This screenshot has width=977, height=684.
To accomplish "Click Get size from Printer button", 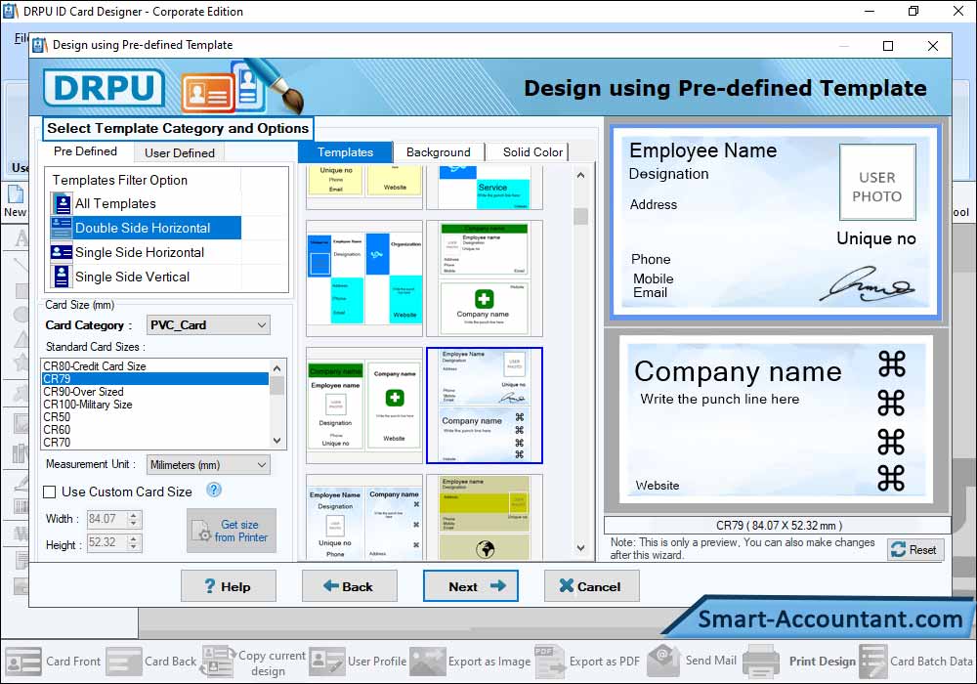I will point(232,531).
